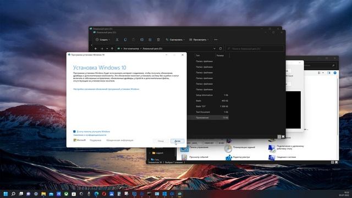Switch Explorer to large thumbnails view icon

click(283, 136)
